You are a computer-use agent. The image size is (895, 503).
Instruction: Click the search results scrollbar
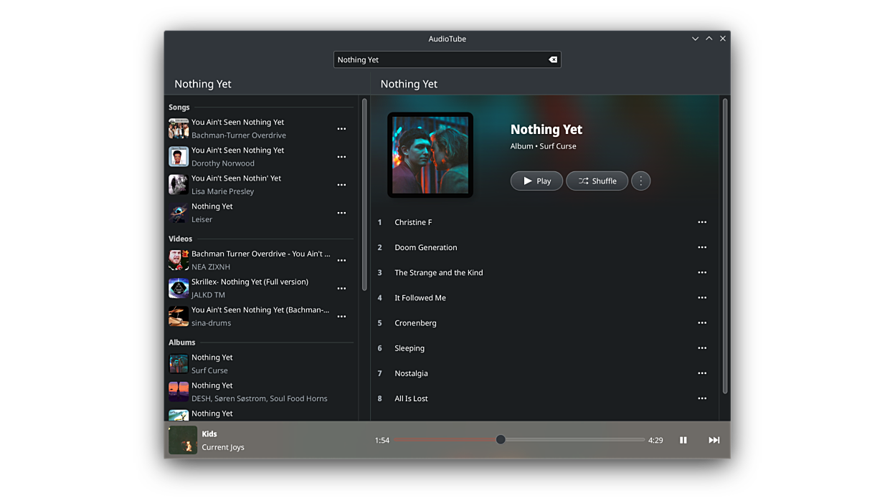click(364, 193)
